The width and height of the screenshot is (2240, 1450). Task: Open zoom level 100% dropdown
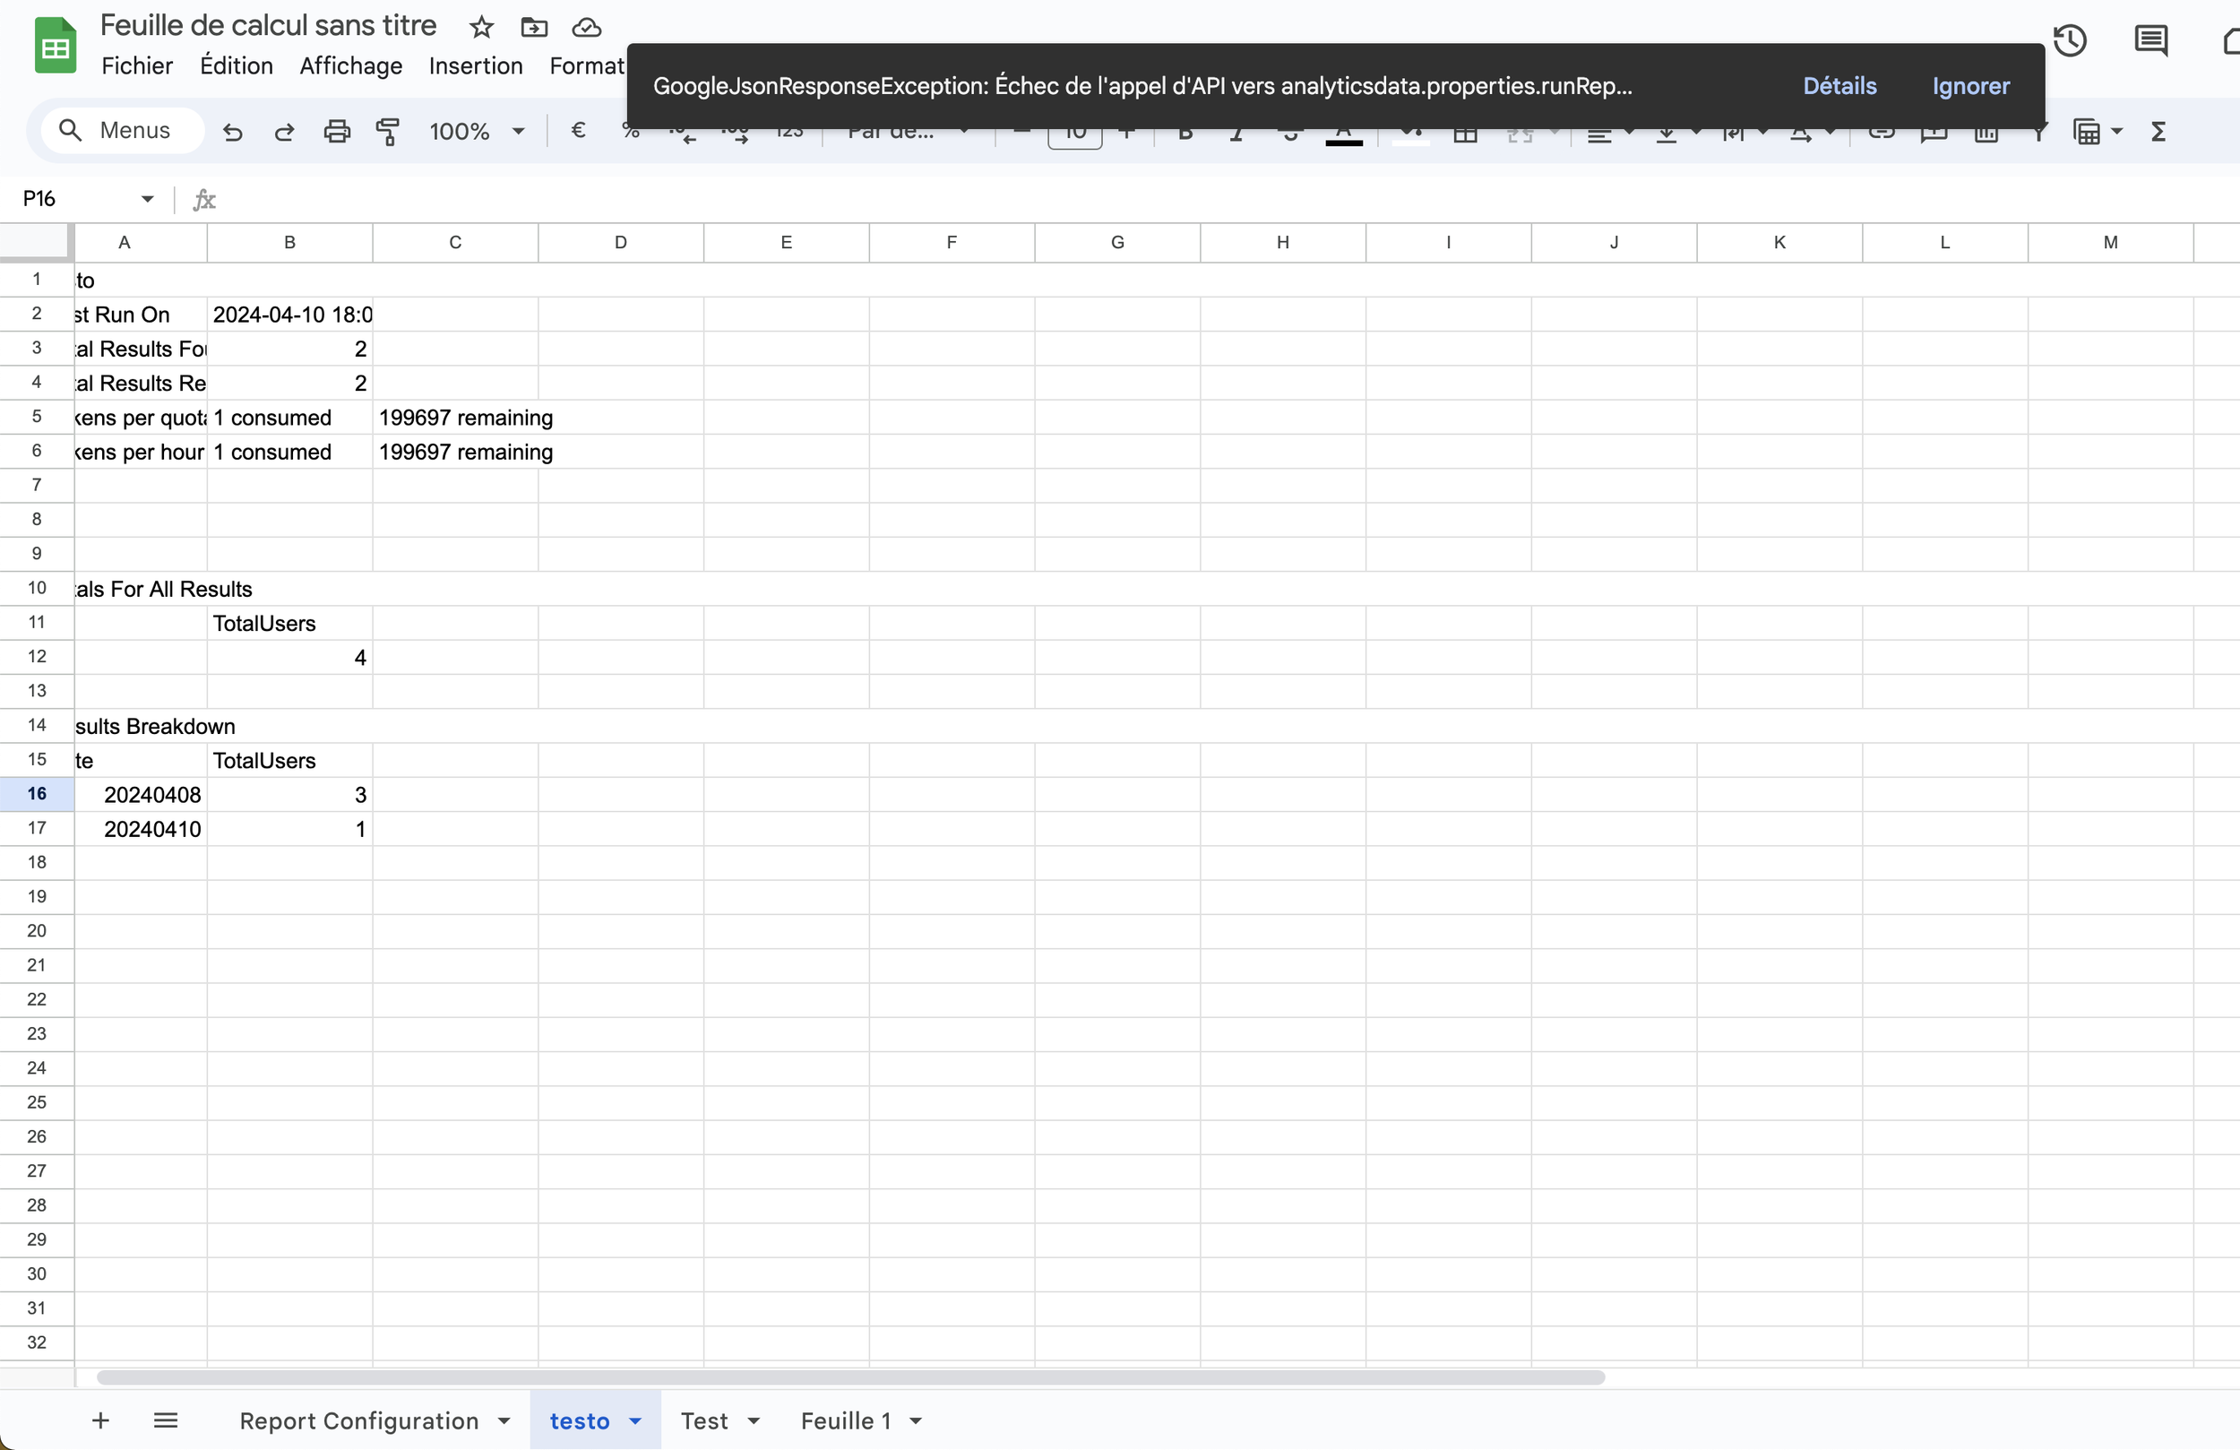477,132
